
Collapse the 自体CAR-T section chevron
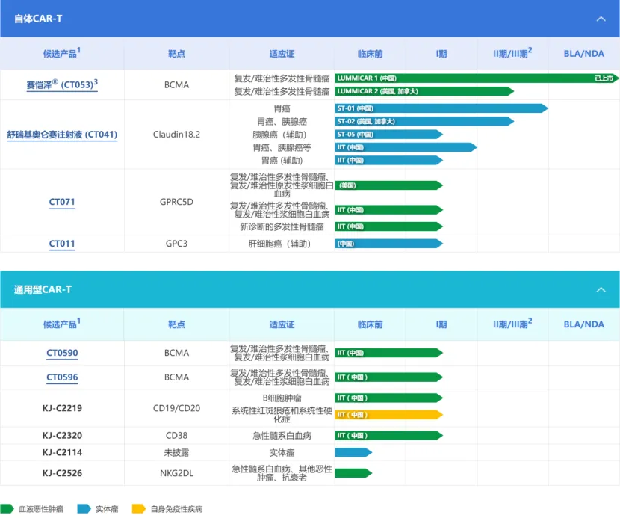[601, 19]
